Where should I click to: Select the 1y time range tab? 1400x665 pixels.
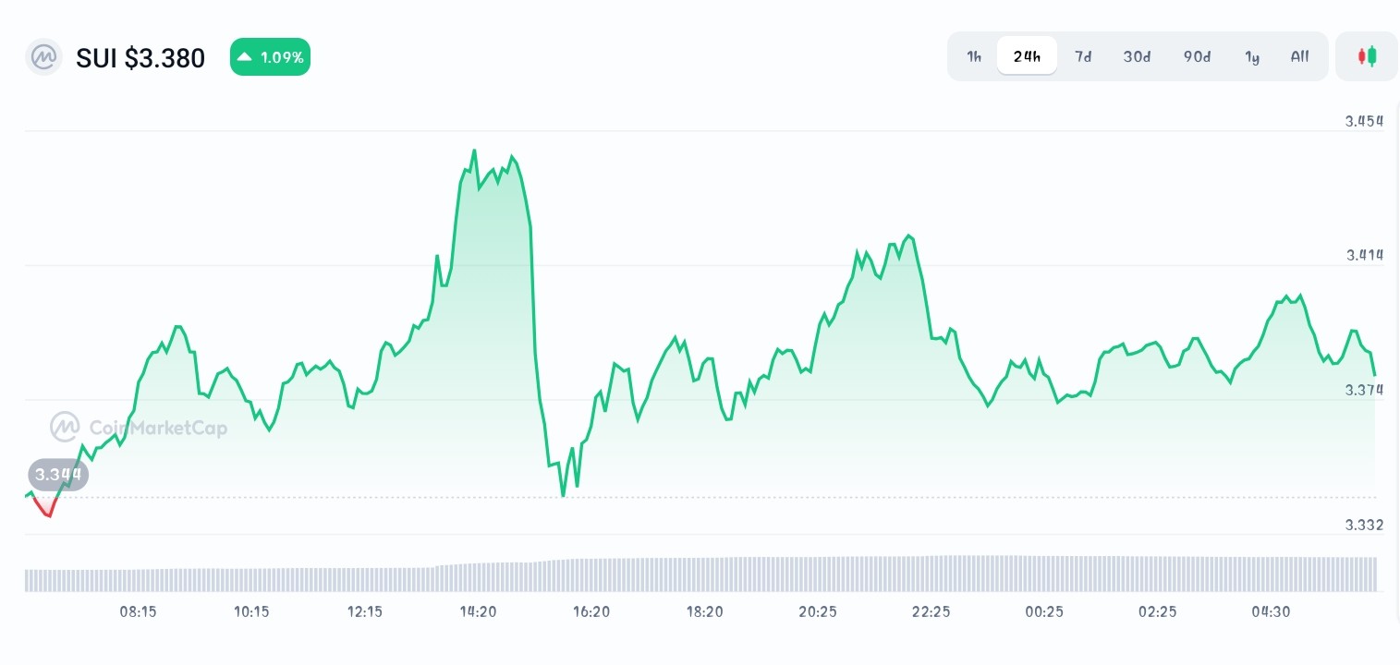click(x=1252, y=56)
